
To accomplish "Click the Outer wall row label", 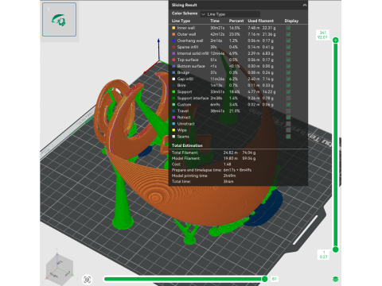I will 186,34.
